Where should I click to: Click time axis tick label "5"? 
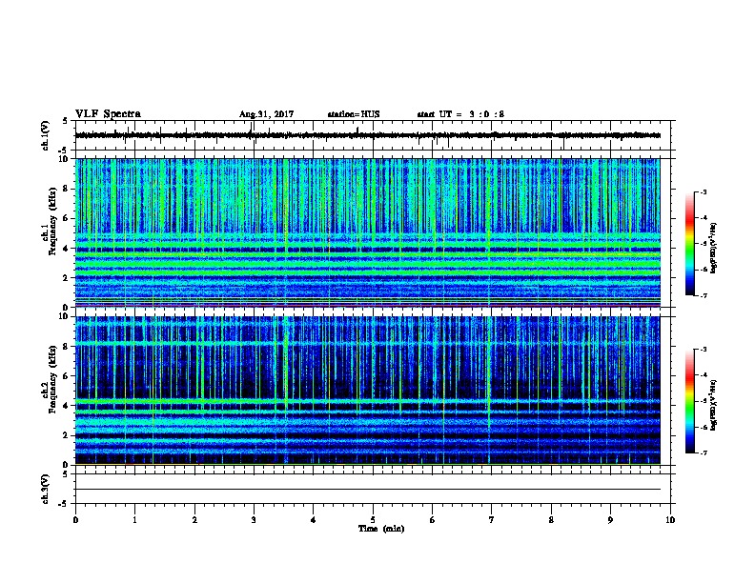tap(373, 520)
